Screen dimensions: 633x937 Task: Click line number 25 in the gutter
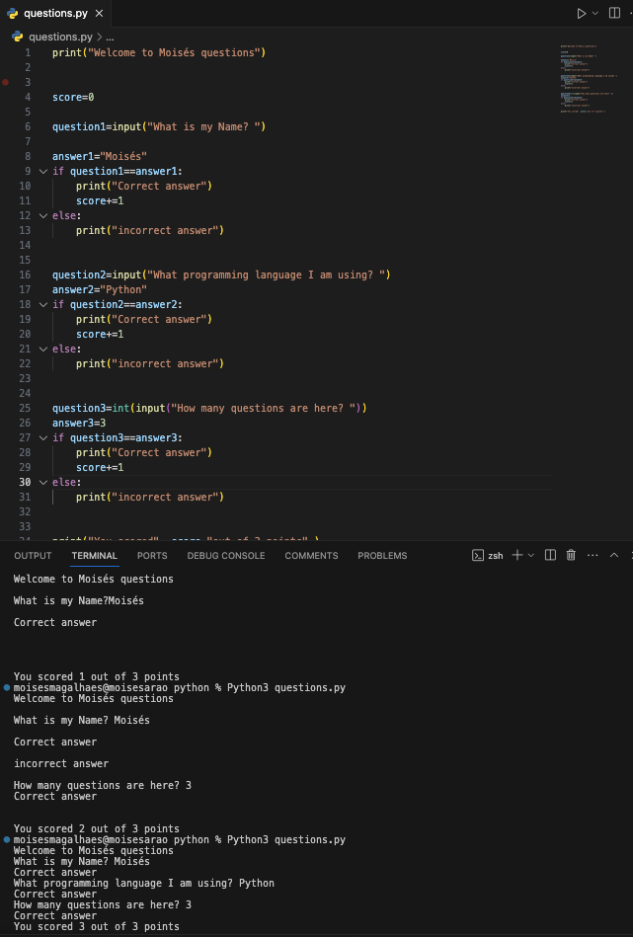[25, 408]
